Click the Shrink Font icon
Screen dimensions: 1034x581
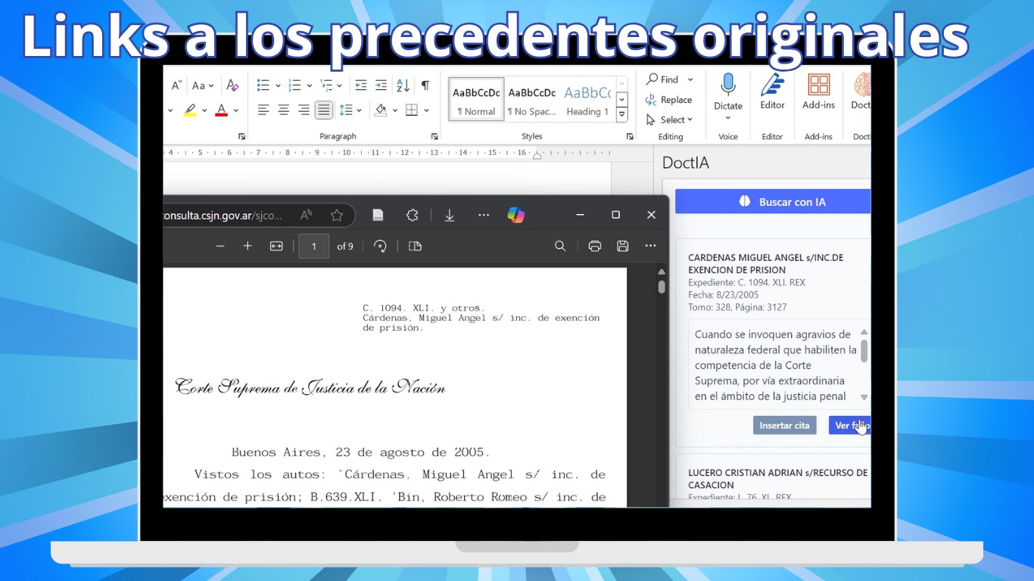pyautogui.click(x=176, y=85)
